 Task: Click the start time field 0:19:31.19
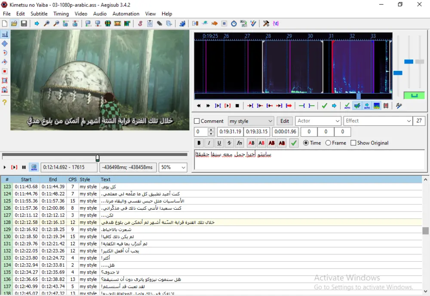pos(230,131)
